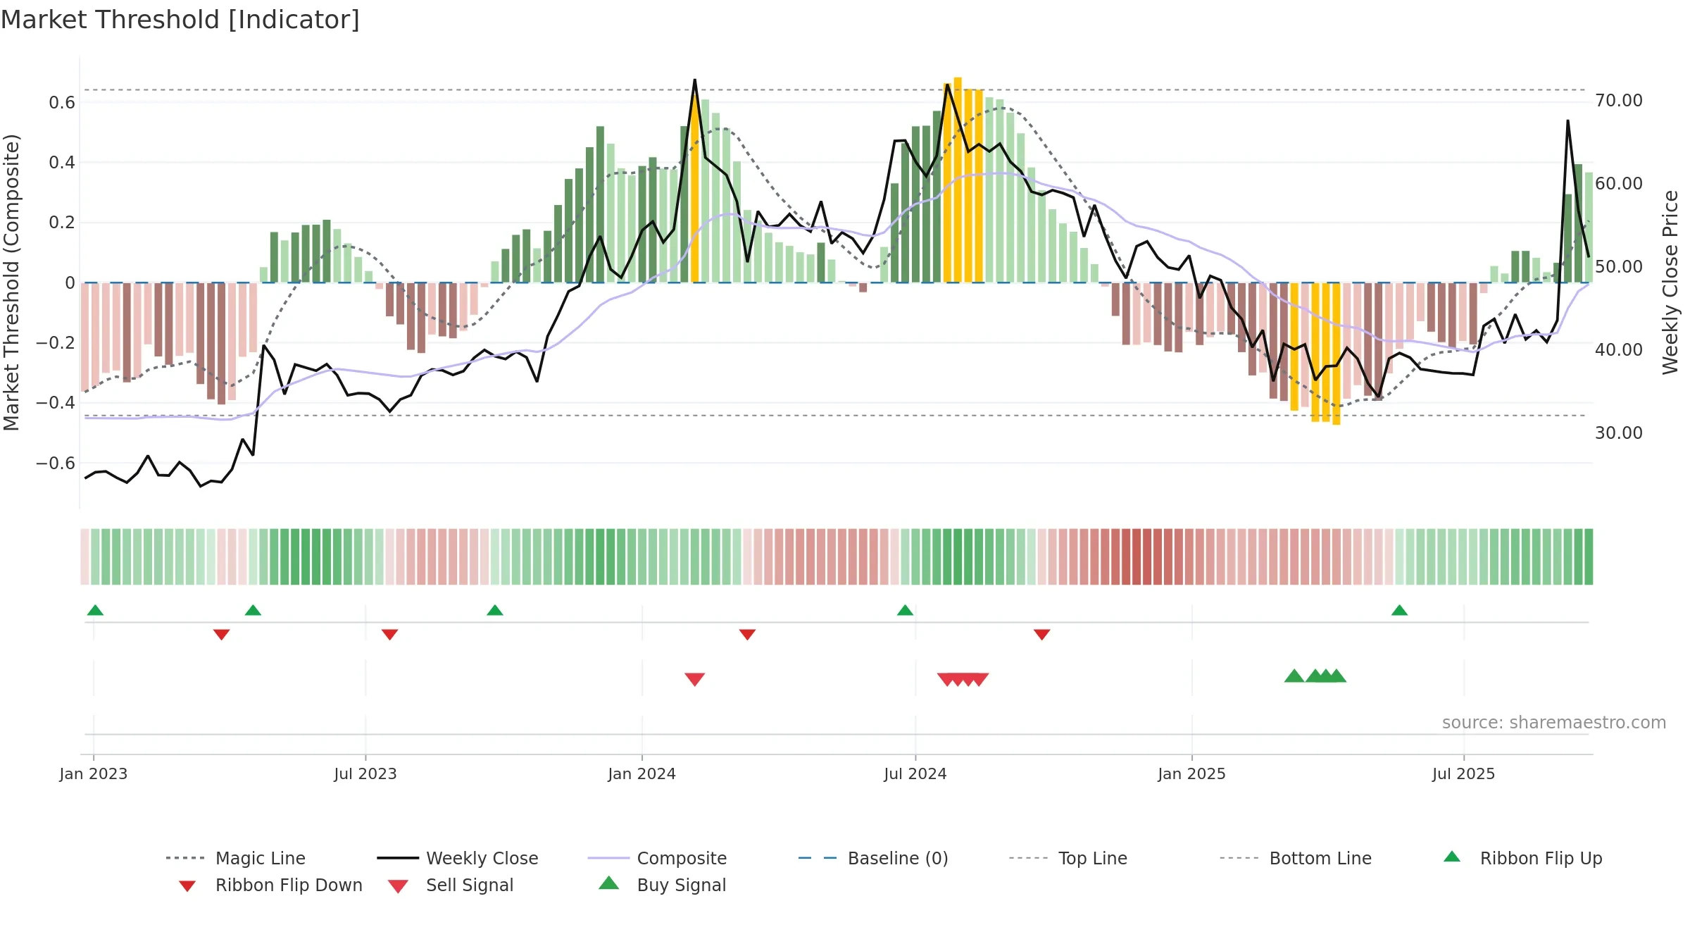Click the 60.00 price axis label

1619,184
